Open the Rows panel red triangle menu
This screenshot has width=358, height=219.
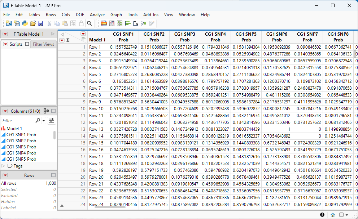click(5, 175)
